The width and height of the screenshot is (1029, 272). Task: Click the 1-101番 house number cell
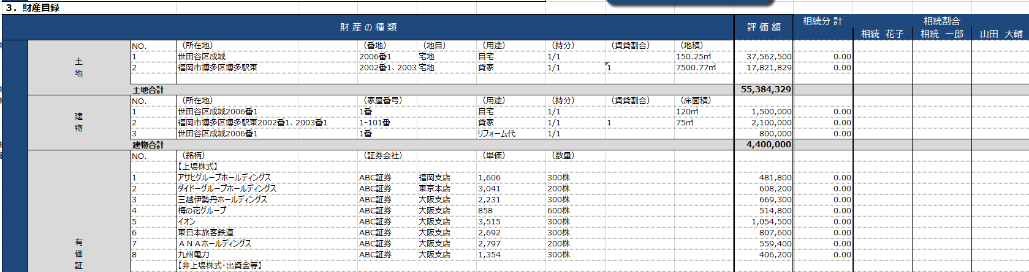[x=374, y=123]
